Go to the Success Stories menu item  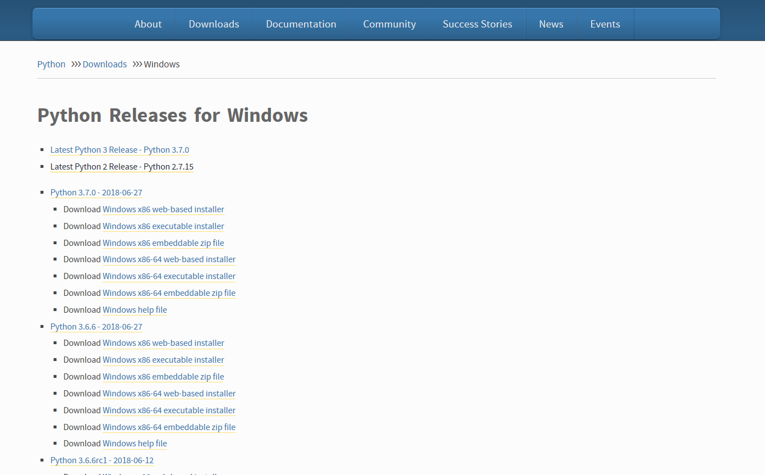coord(477,24)
